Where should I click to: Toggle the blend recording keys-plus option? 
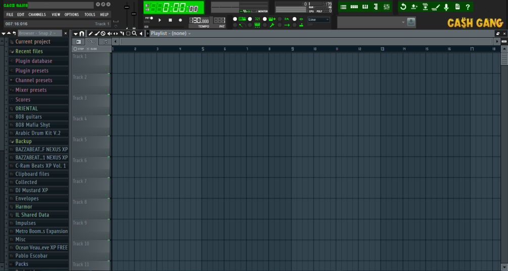pos(272,19)
